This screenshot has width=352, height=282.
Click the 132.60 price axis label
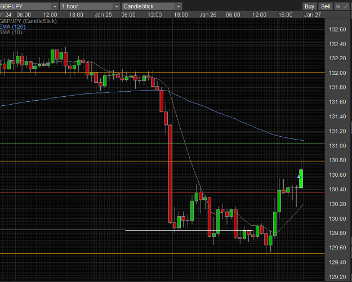click(337, 30)
